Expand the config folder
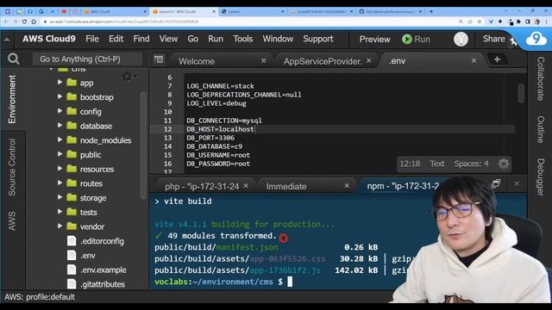 60,111
